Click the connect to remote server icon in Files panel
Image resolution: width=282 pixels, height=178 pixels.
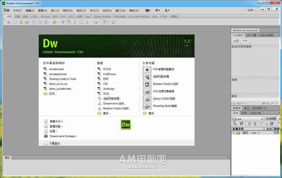pos(235,123)
